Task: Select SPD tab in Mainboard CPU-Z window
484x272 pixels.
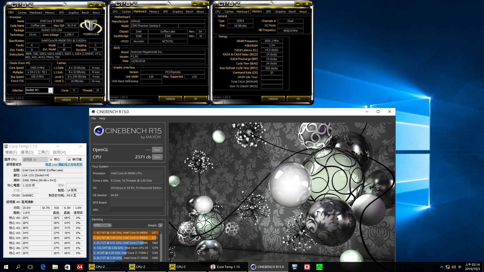Action: (165, 12)
